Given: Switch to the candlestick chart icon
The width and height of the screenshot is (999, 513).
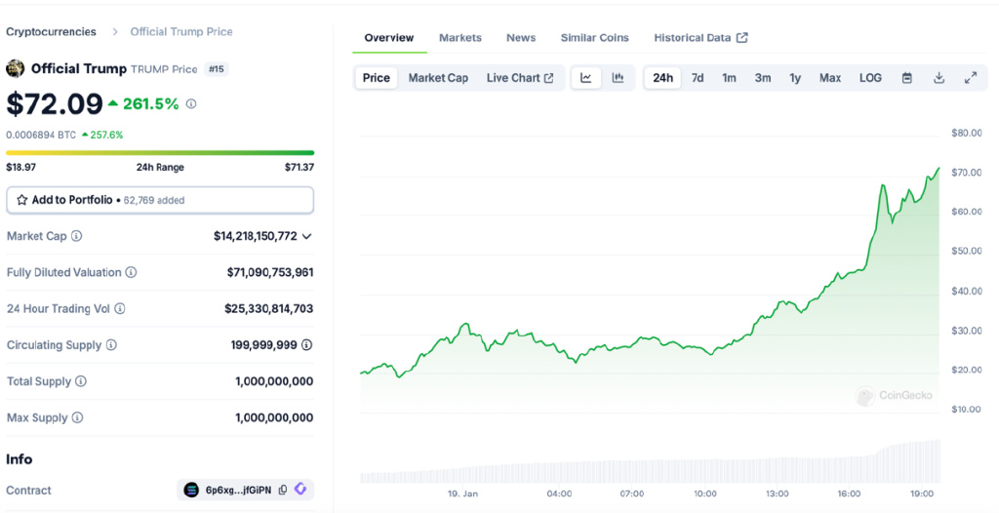Looking at the screenshot, I should coord(618,78).
